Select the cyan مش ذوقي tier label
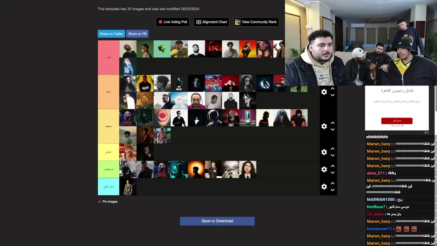Image resolution: width=437 pixels, height=246 pixels. [x=109, y=187]
